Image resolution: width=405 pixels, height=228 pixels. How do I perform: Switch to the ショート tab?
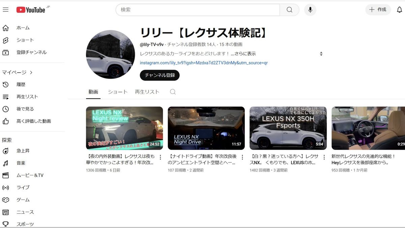(x=118, y=92)
